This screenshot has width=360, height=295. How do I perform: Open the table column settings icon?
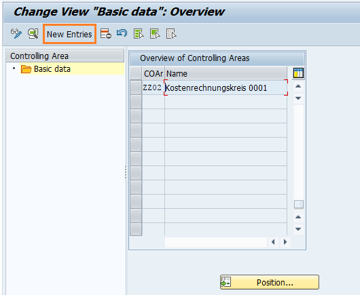click(x=298, y=73)
